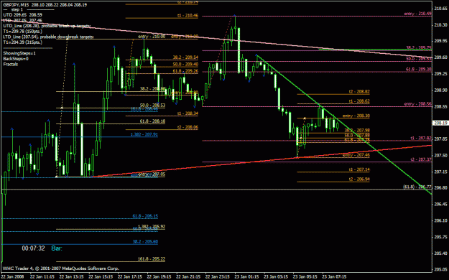The width and height of the screenshot is (449, 280).
Task: Click the 'BackSteps=0' parameter label
Action: (x=16, y=59)
